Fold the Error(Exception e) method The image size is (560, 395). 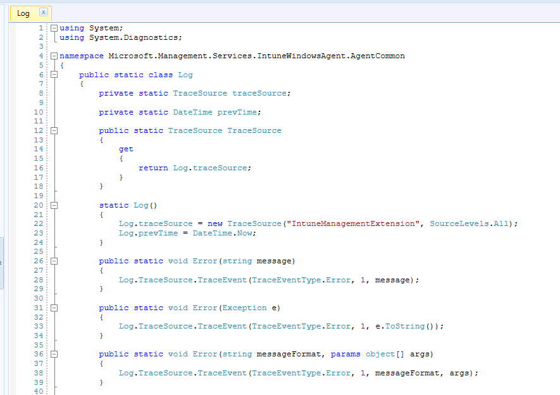click(54, 308)
